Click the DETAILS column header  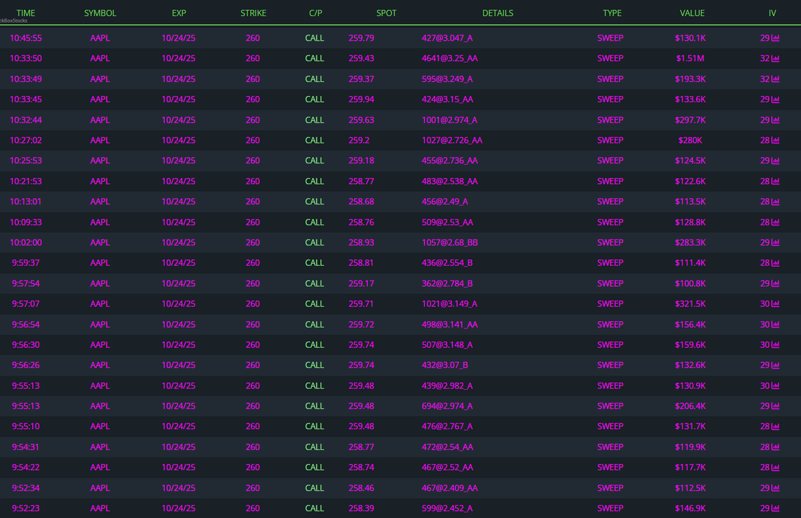pos(498,13)
